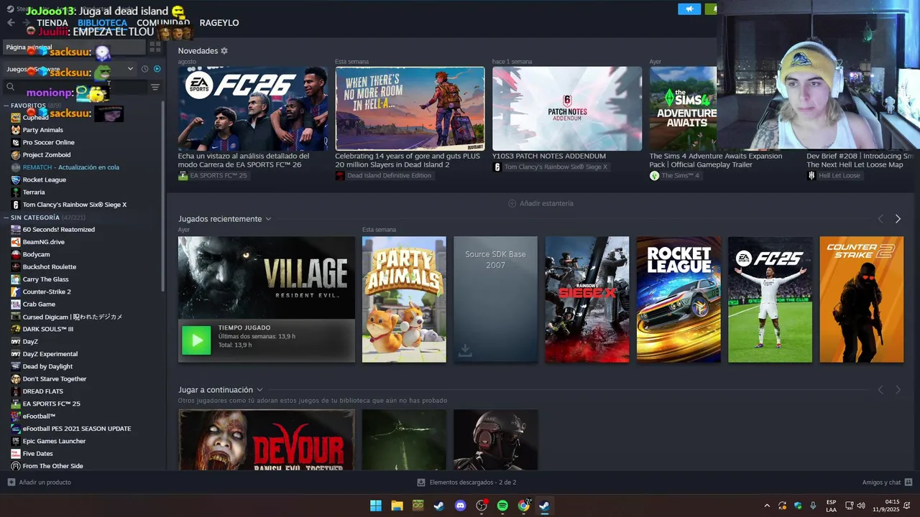Click Añadir un producto at bottom left
The height and width of the screenshot is (517, 920).
[x=40, y=483]
